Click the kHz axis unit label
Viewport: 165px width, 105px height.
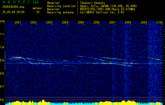click(x=2, y=21)
